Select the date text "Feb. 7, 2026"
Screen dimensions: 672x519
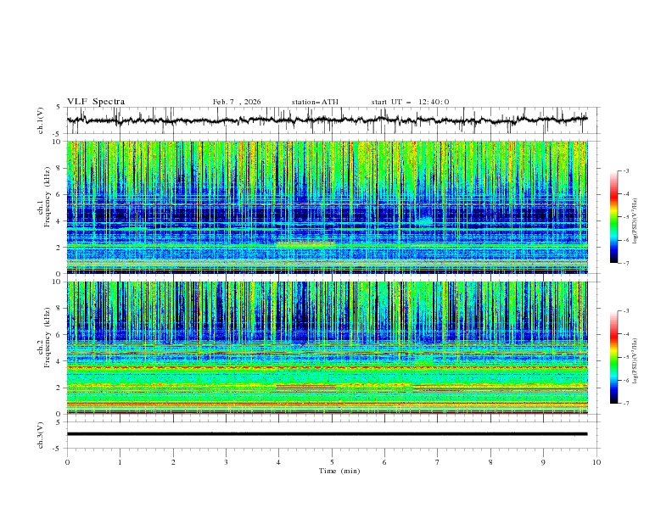[237, 102]
